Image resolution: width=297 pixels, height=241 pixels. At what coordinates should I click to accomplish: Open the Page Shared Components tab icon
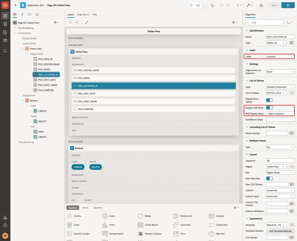37,14
